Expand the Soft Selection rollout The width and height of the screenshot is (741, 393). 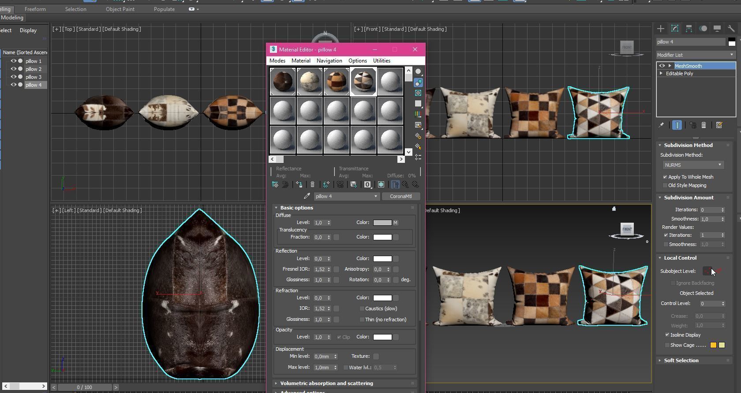click(x=681, y=360)
